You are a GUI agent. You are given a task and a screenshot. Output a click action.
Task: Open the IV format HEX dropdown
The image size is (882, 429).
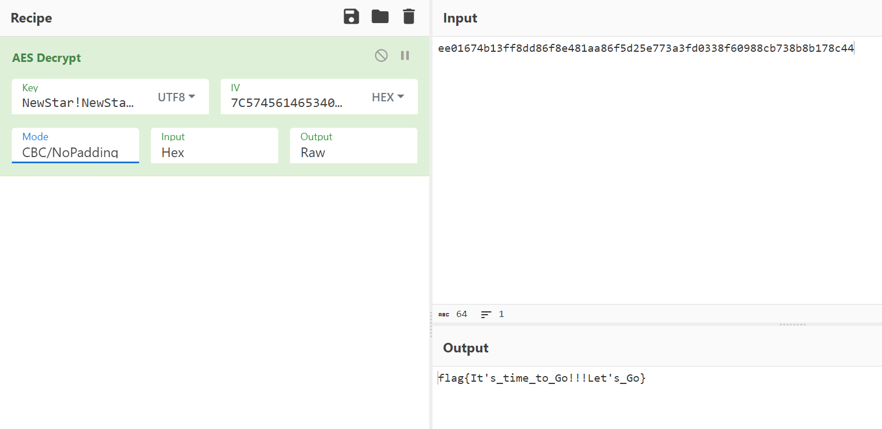tap(388, 97)
